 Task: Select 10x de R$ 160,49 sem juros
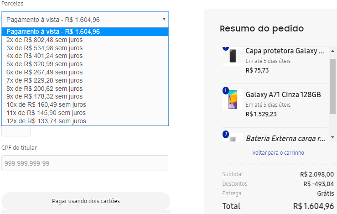[x=46, y=104]
